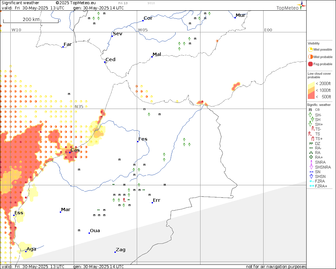Image resolution: width=336 pixels, height=269 pixels.
Task: Click the FZRA+ heavy freezing rain symbol
Action: [311, 186]
